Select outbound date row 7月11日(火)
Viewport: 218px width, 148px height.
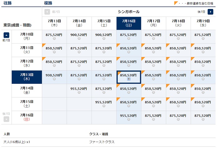point(27,50)
